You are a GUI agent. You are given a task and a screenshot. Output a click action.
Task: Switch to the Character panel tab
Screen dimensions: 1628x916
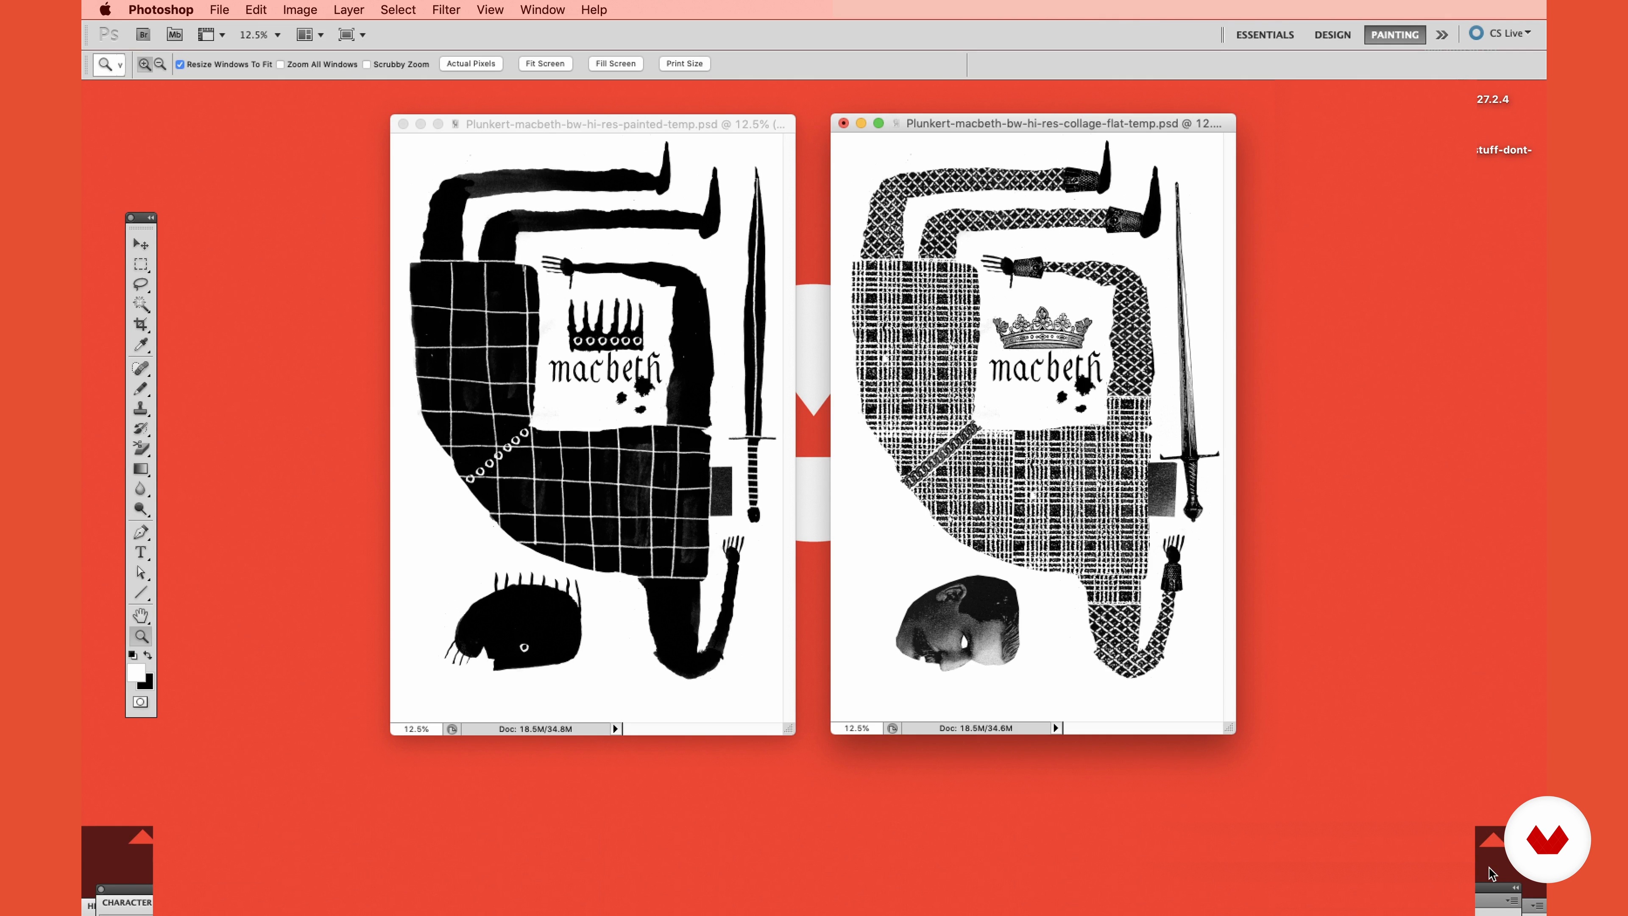point(126,903)
